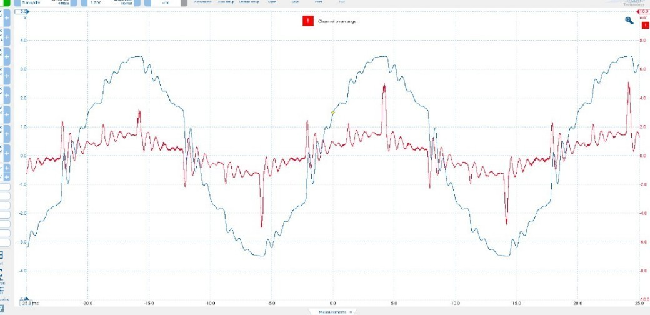This screenshot has height=315, width=650.
Task: Click the 'mV' unit label on right axis
Action: coord(642,17)
